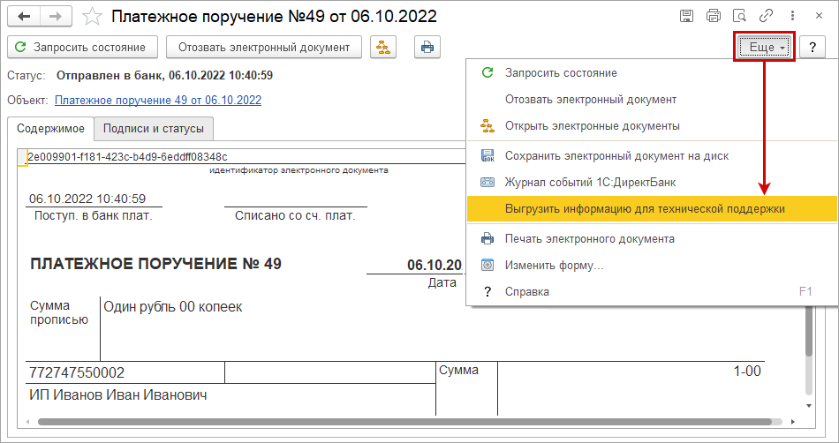The image size is (839, 443).
Task: Choose Выгрузить информацию для технической поддержки
Action: [x=645, y=209]
